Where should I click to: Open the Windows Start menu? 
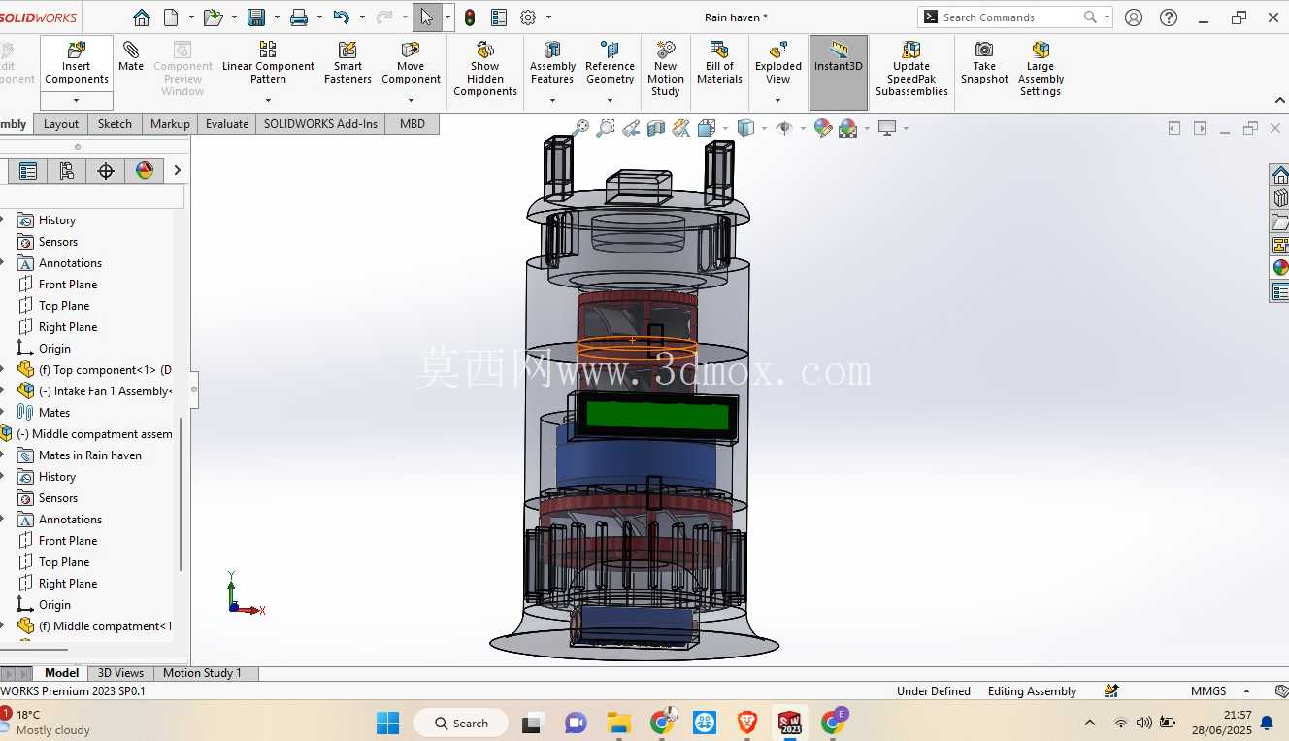pyautogui.click(x=387, y=723)
